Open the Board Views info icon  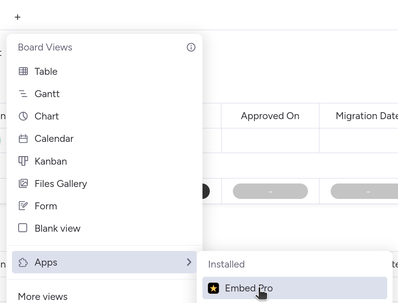pyautogui.click(x=191, y=47)
